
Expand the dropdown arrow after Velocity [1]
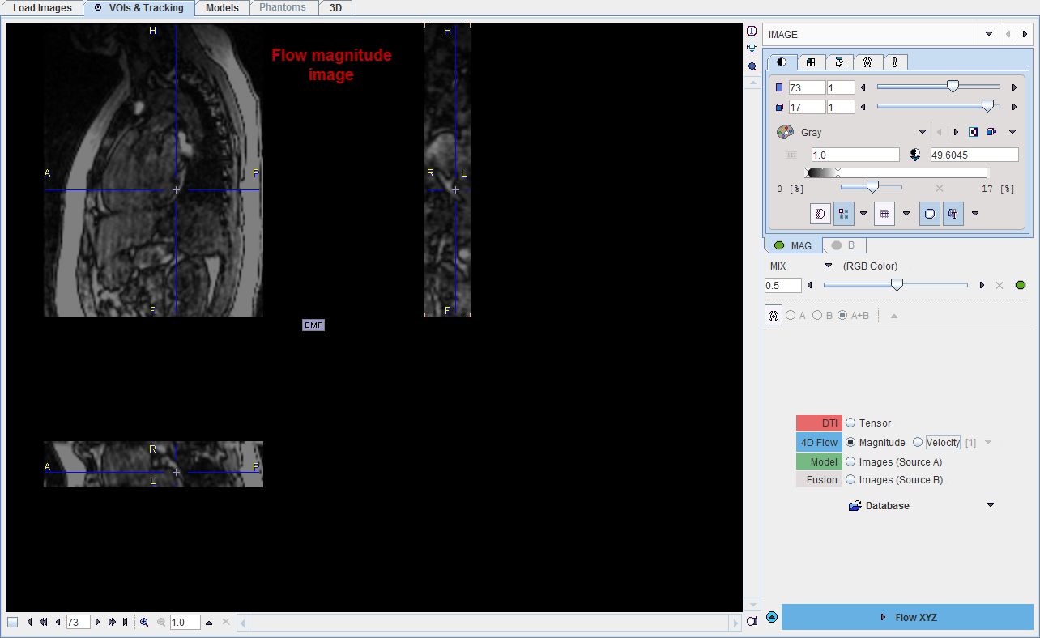988,442
